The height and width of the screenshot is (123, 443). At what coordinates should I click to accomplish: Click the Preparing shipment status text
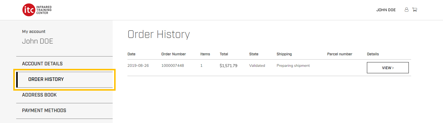293,66
